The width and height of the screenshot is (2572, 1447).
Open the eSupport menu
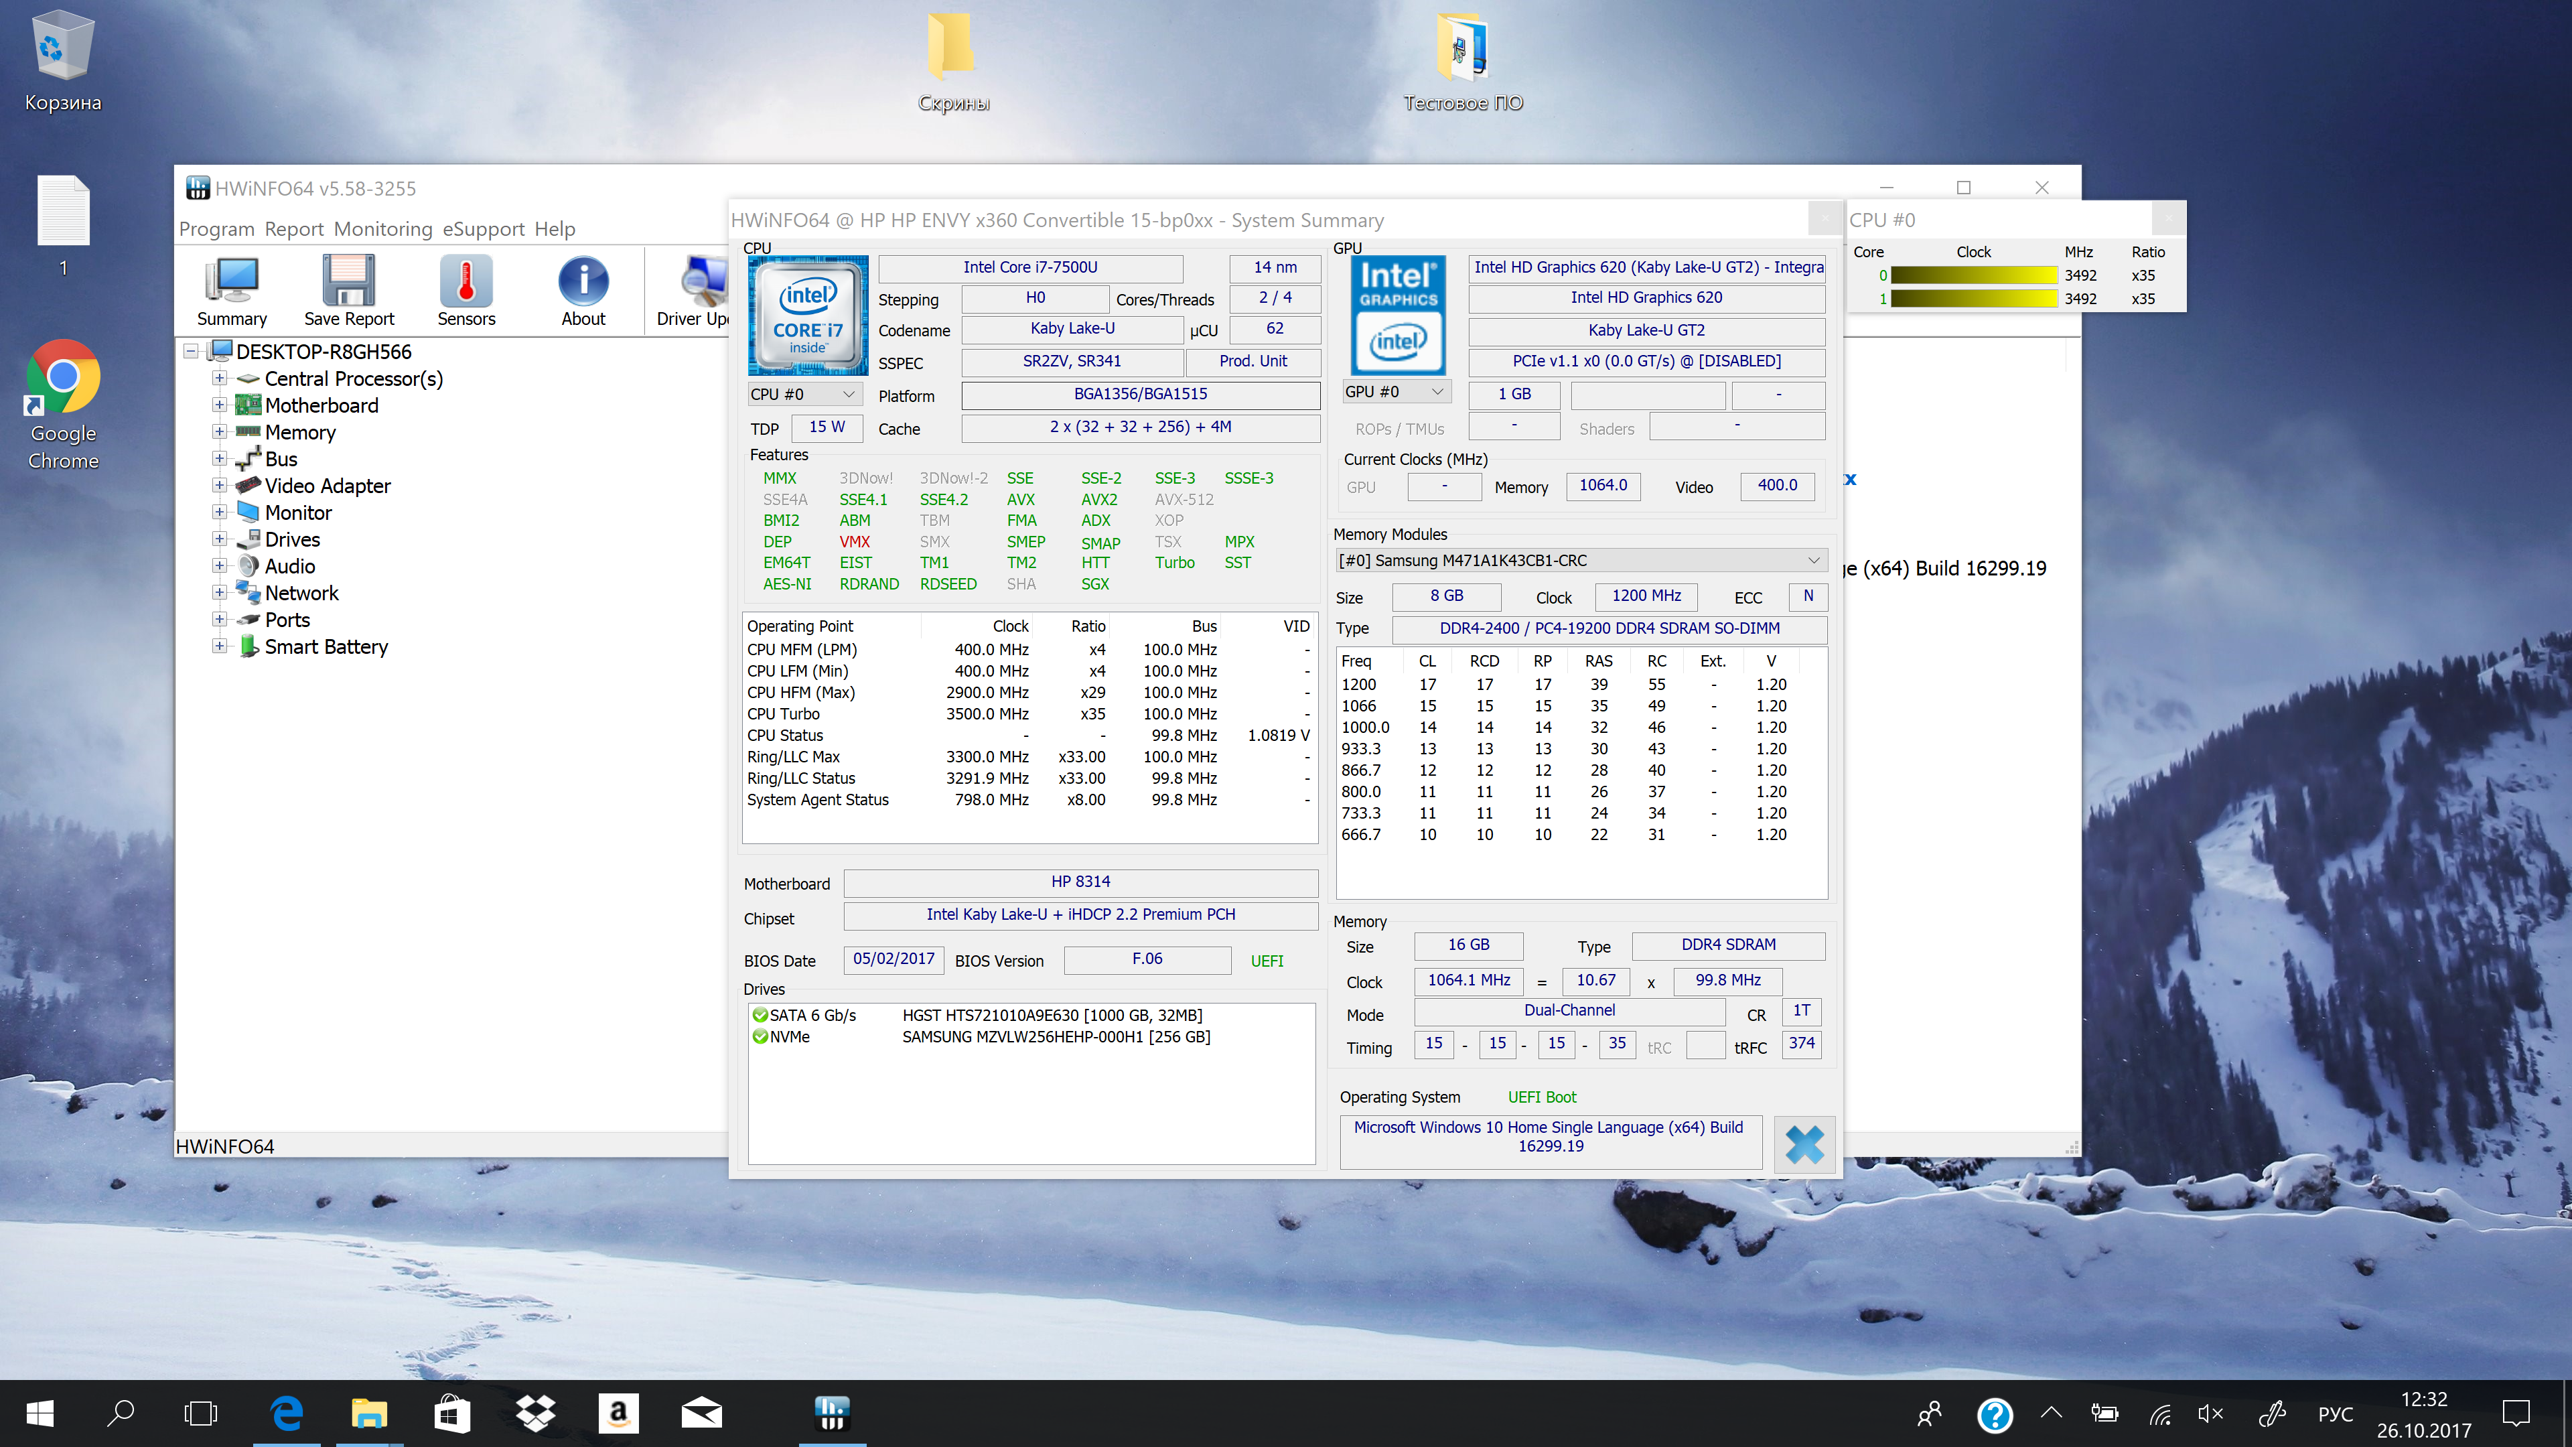point(484,228)
